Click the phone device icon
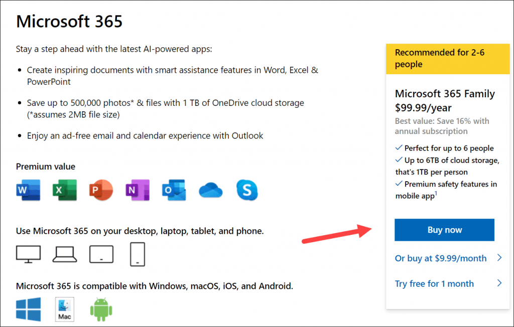The width and height of the screenshot is (514, 327). click(x=138, y=254)
